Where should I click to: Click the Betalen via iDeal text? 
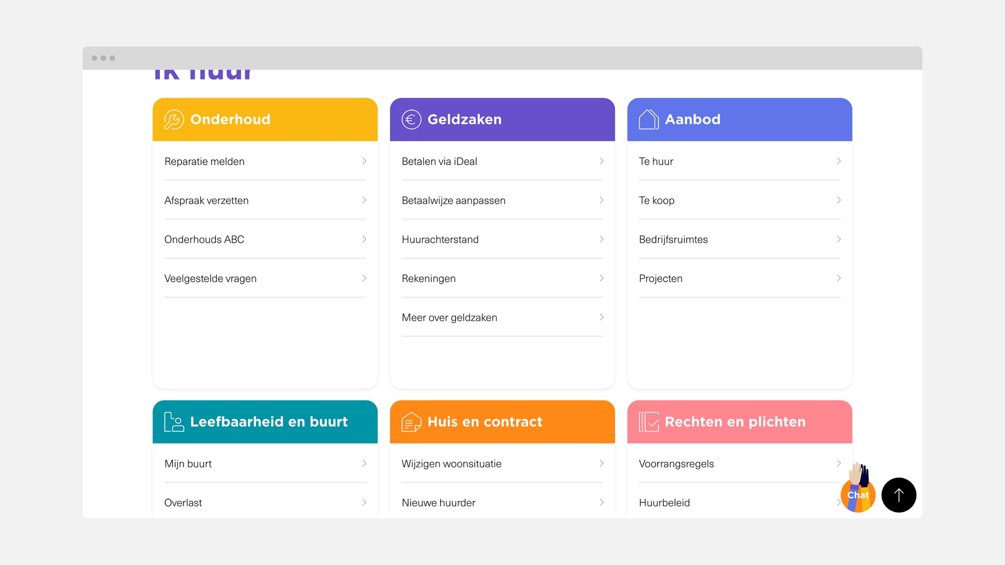click(x=439, y=161)
